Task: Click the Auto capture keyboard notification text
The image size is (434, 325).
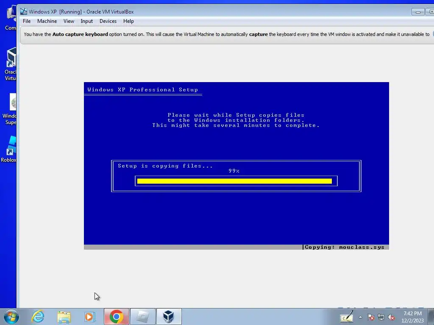Action: (x=226, y=34)
